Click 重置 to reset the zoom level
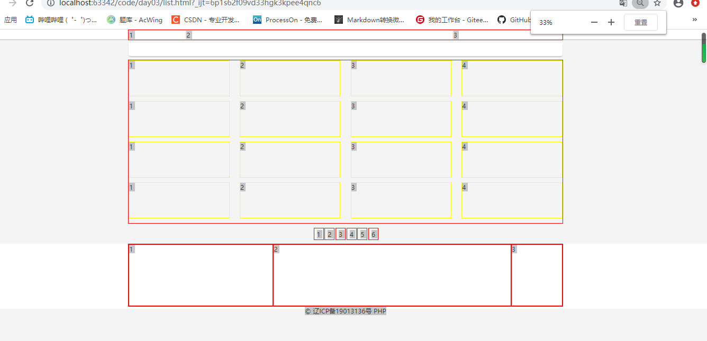The image size is (707, 341). pyautogui.click(x=640, y=22)
